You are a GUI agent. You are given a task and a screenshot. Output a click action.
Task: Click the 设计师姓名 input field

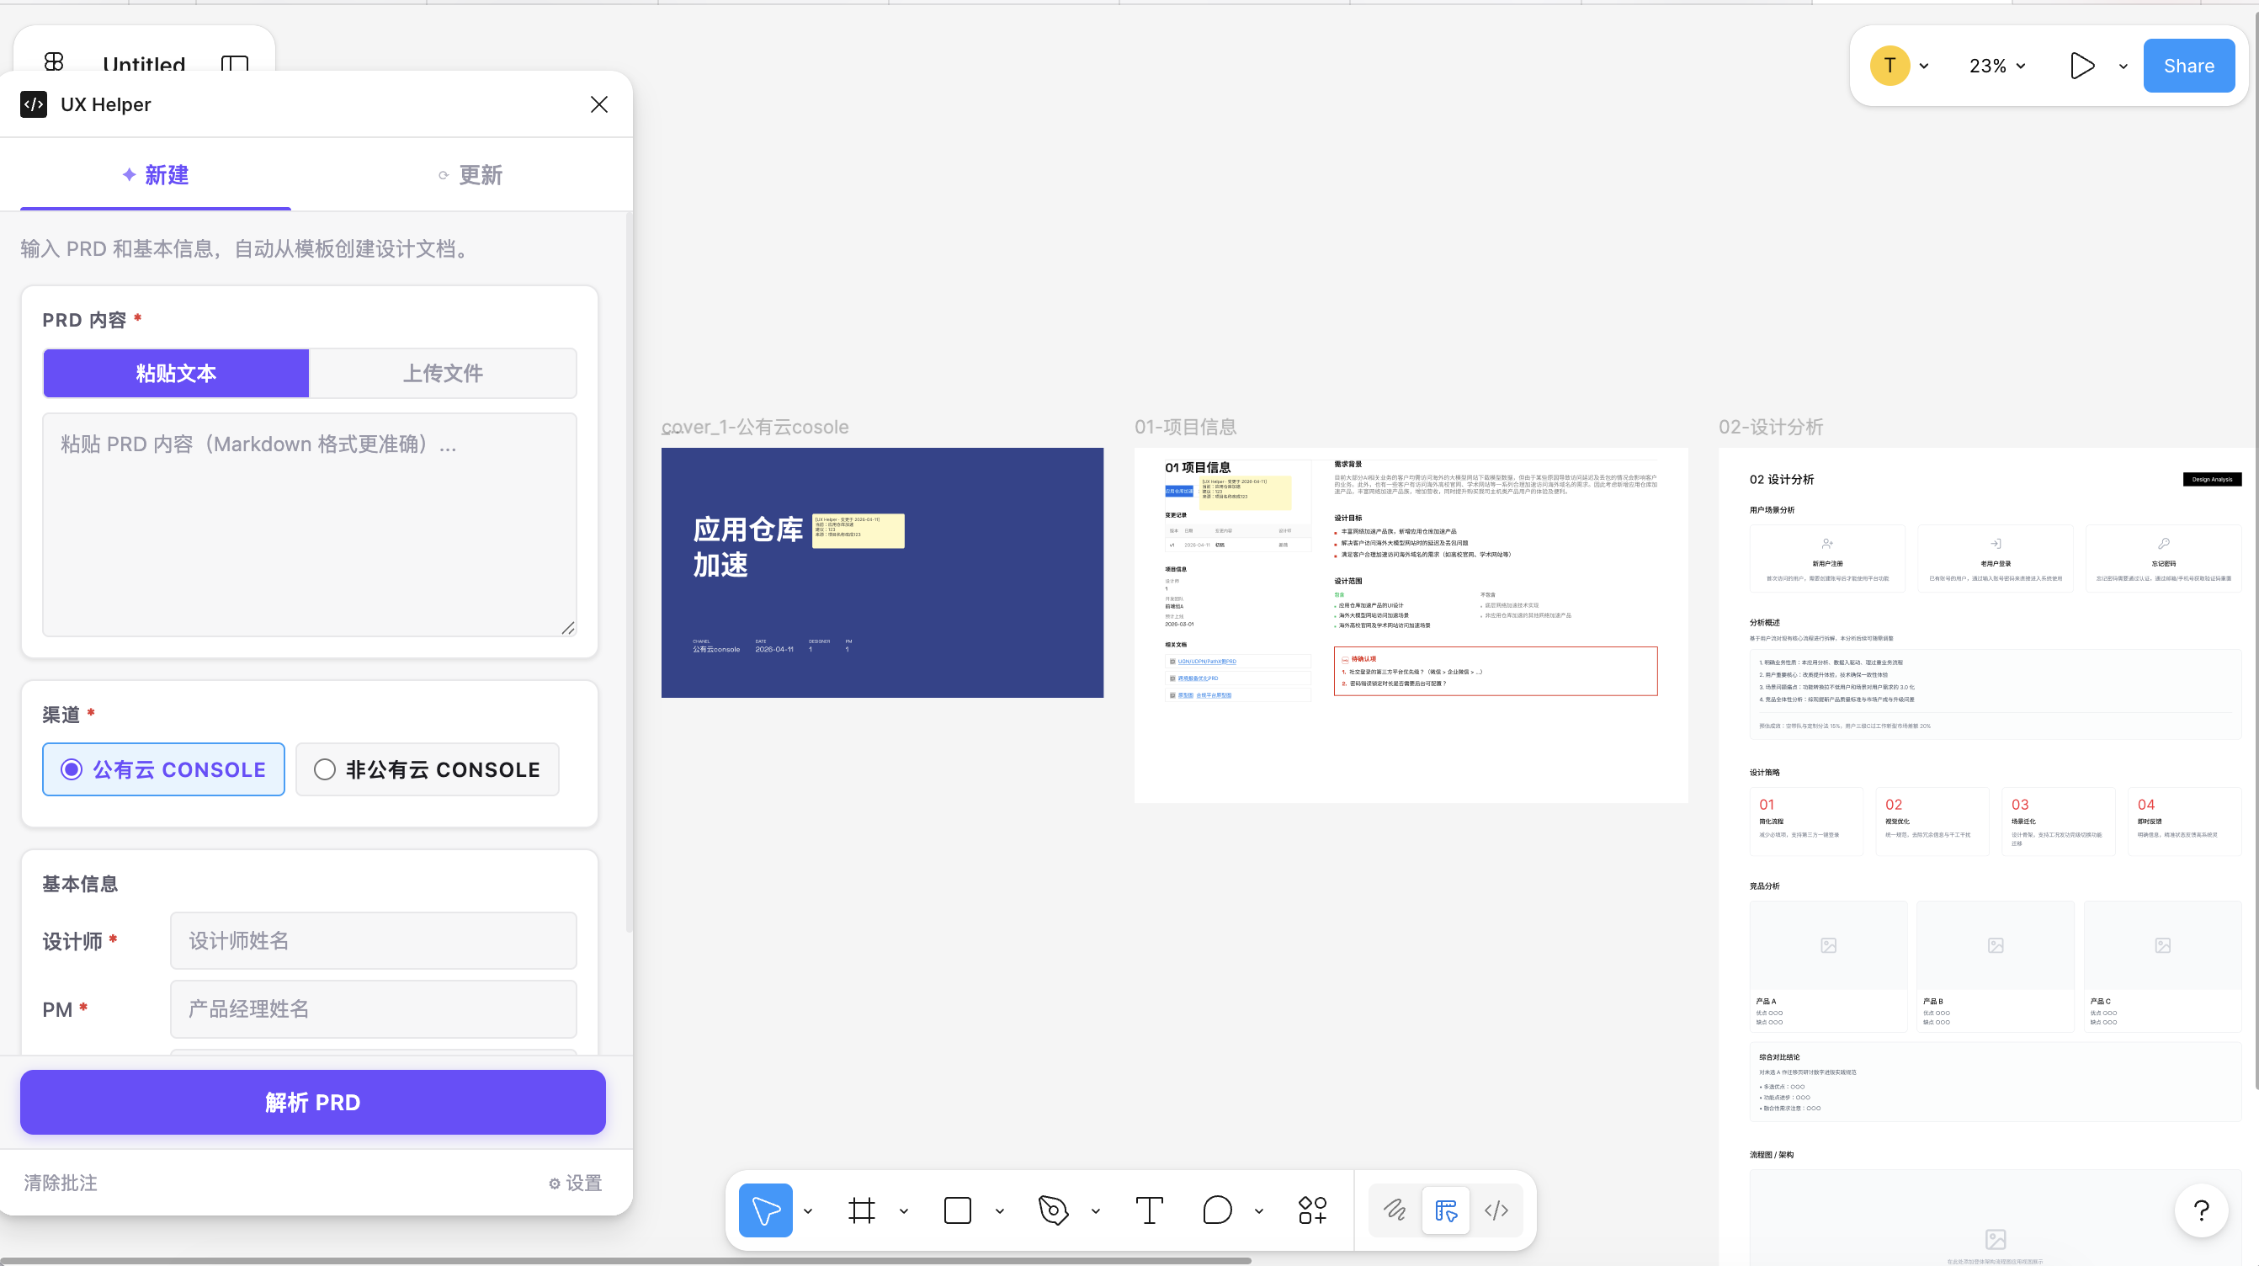point(374,940)
